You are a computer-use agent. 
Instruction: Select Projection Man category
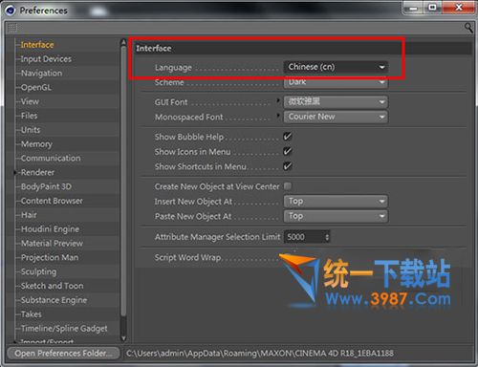coord(50,257)
